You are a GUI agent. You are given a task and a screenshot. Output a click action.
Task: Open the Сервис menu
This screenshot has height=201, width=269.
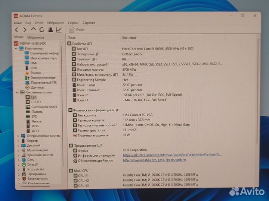click(73, 23)
